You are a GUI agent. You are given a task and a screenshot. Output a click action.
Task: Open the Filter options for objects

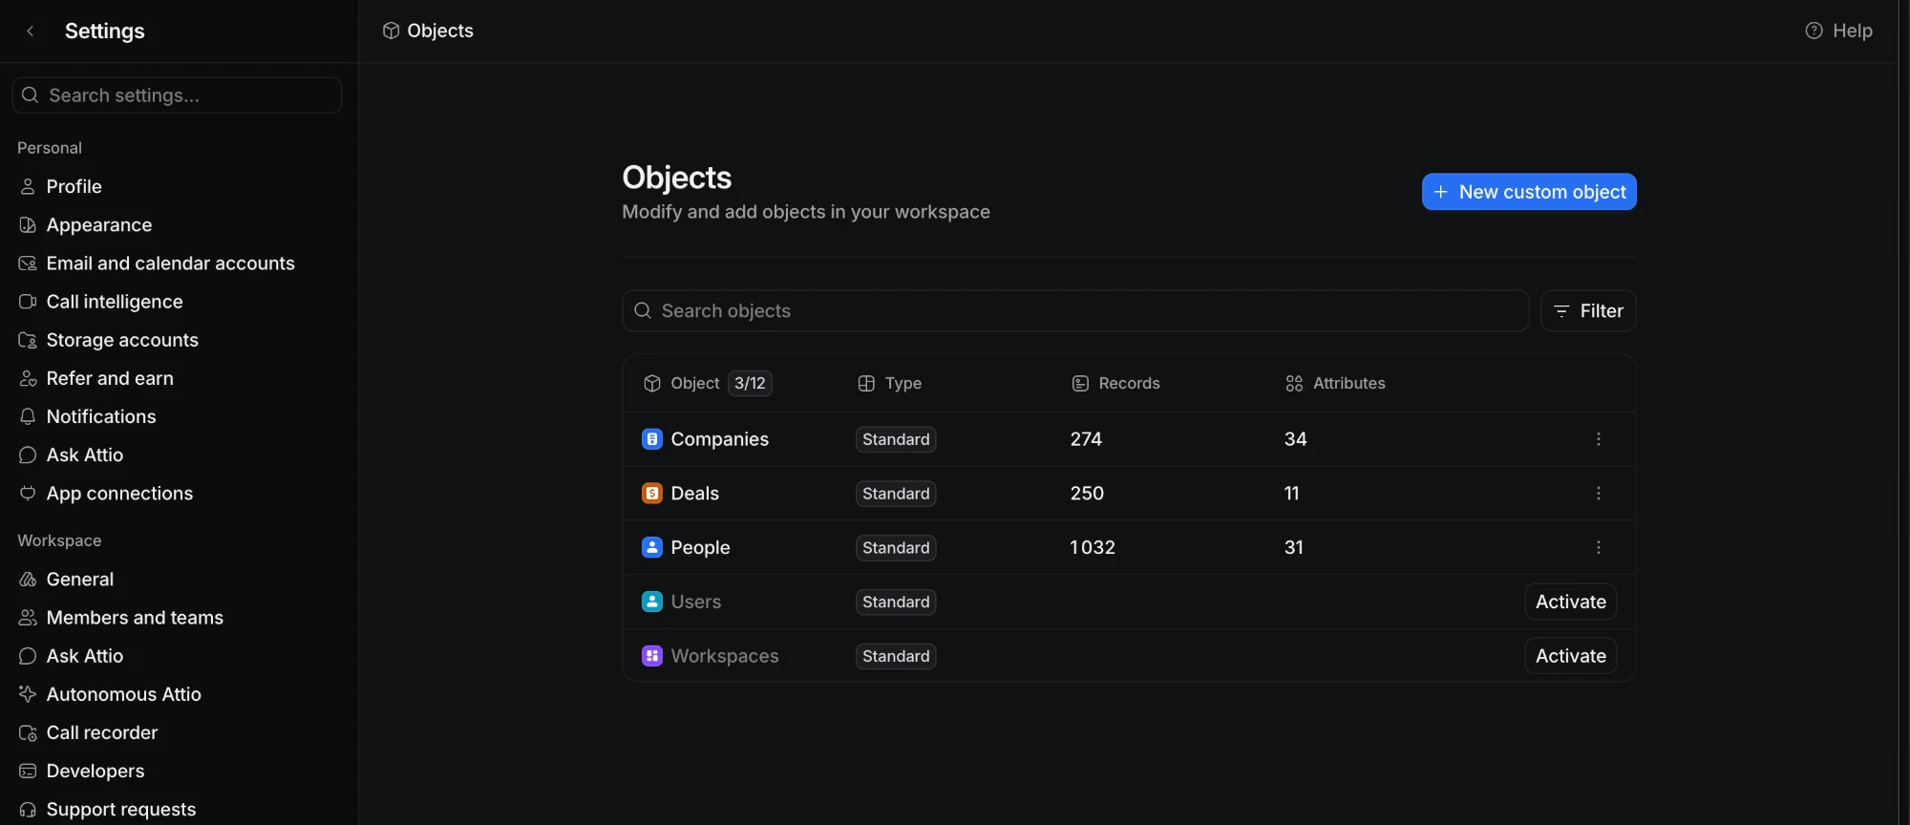click(x=1588, y=310)
